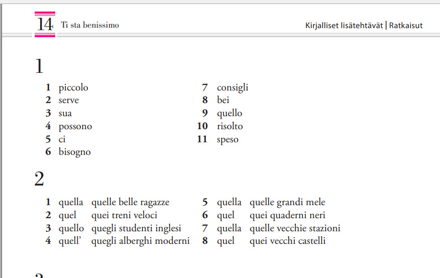
Task: Click the large exercise number 1 heading
Action: pyautogui.click(x=39, y=66)
